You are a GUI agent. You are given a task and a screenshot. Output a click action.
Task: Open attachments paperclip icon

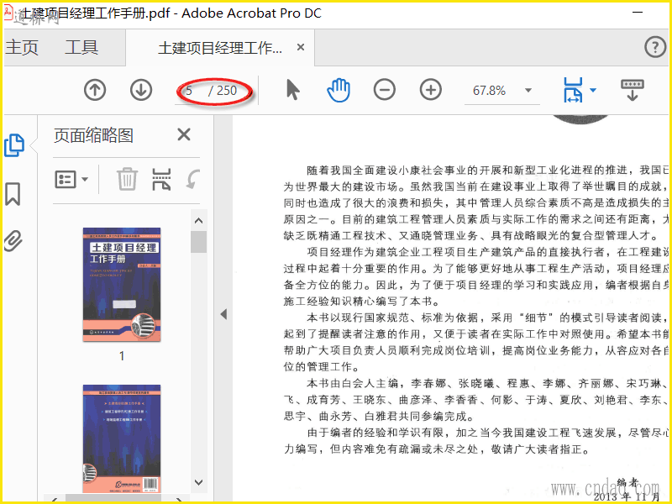pos(13,241)
